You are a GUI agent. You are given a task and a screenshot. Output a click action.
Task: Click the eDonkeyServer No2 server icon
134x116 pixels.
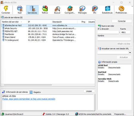pyautogui.click(x=3, y=25)
